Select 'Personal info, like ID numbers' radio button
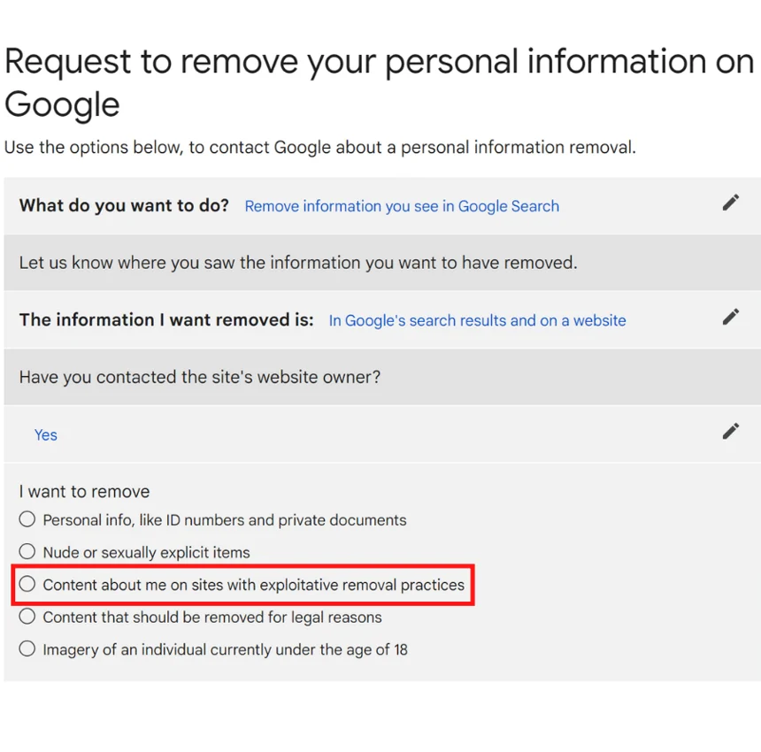Image resolution: width=761 pixels, height=752 pixels. pyautogui.click(x=27, y=519)
